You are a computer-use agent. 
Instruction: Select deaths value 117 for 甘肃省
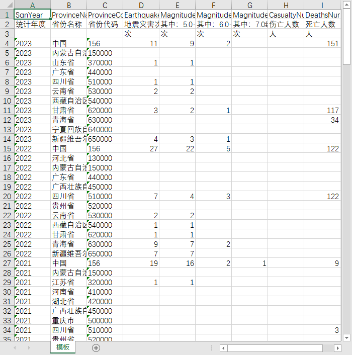(322, 110)
